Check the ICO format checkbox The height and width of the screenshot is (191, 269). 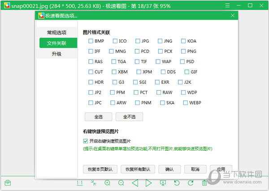tap(115, 41)
